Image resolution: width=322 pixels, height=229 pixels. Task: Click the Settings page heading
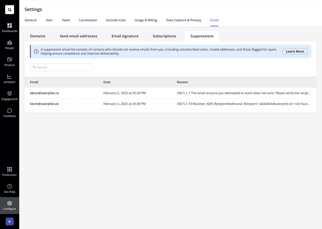pos(33,9)
